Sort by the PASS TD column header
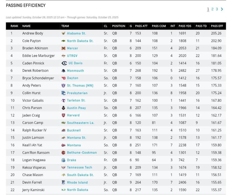The height and width of the screenshot is (195, 233). click(x=201, y=26)
